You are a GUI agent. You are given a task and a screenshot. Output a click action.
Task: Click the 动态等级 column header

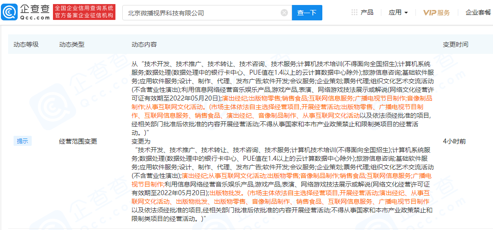(x=26, y=45)
